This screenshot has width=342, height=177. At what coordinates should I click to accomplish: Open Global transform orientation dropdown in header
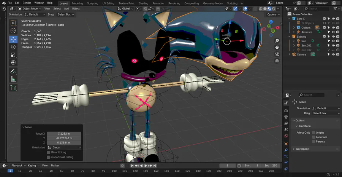pyautogui.click(x=125, y=9)
